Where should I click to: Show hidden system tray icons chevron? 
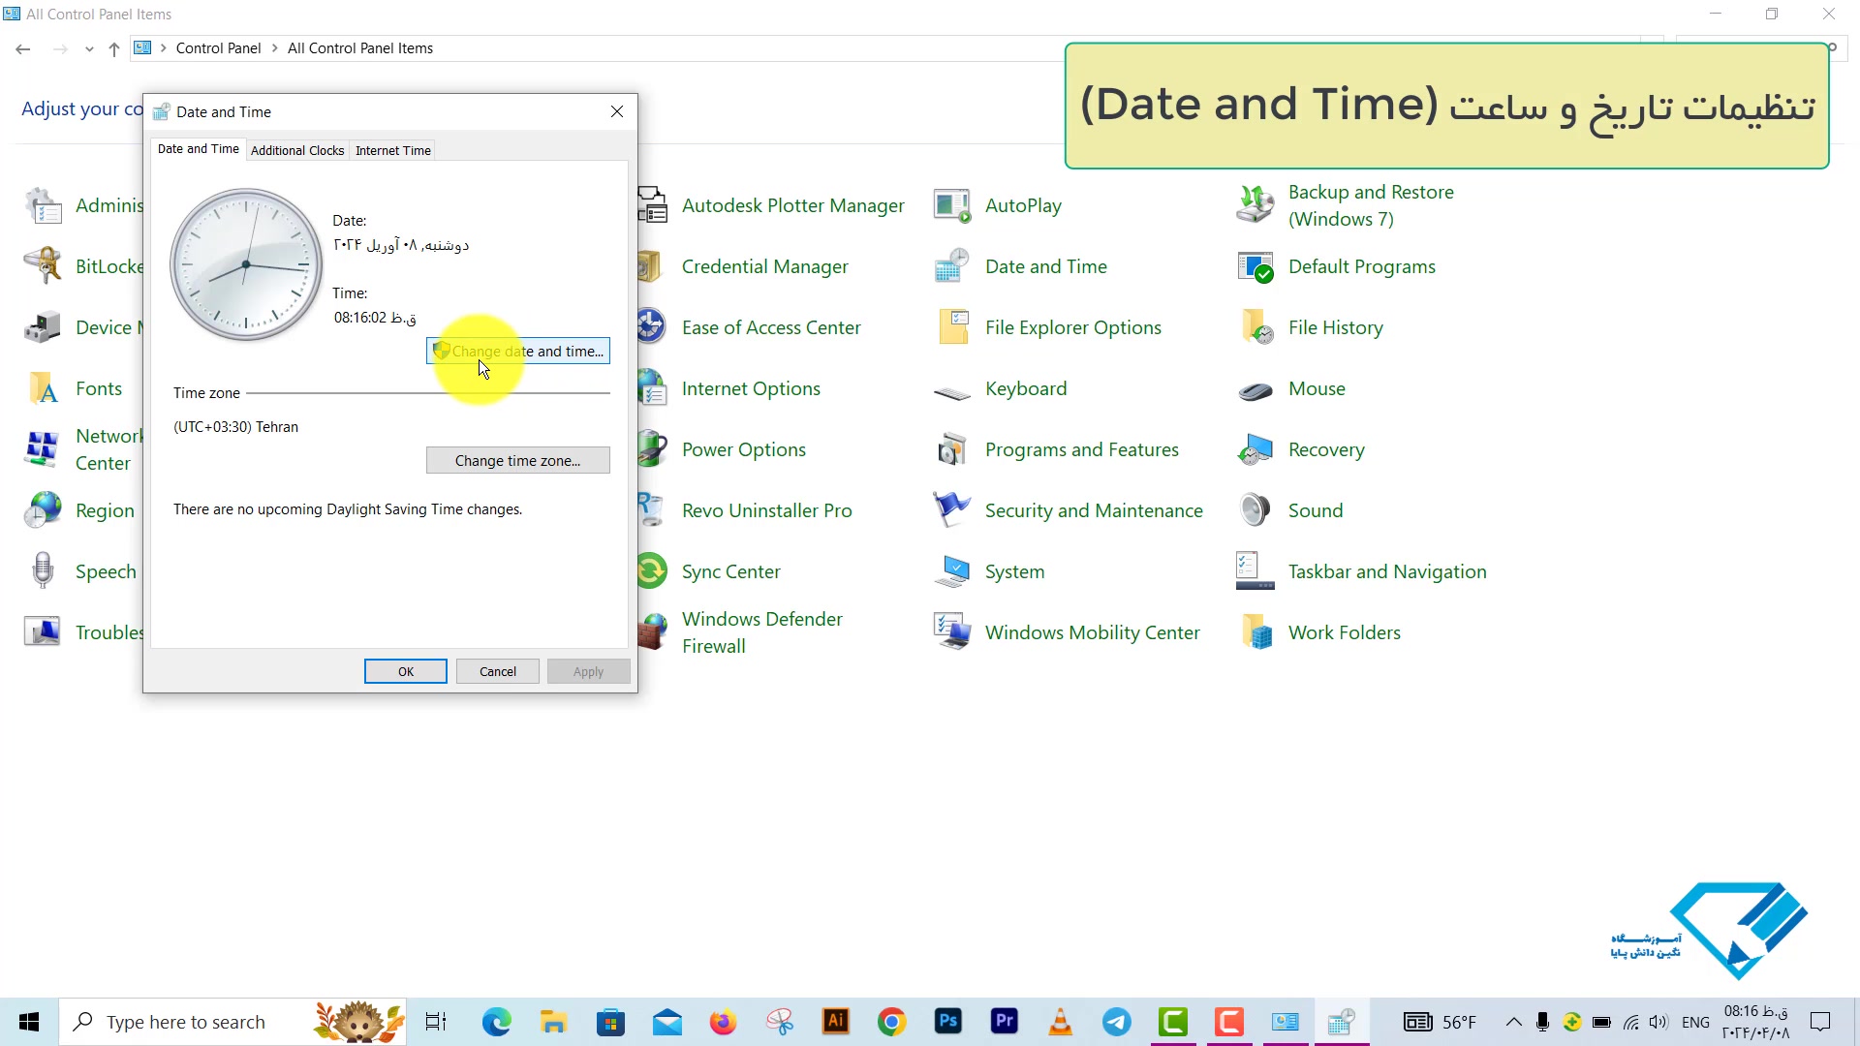click(x=1513, y=1022)
